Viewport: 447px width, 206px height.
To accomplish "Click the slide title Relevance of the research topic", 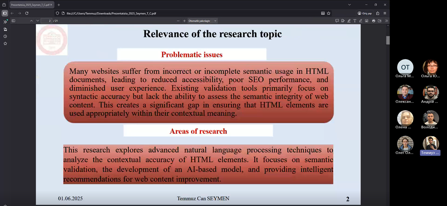I will point(212,34).
